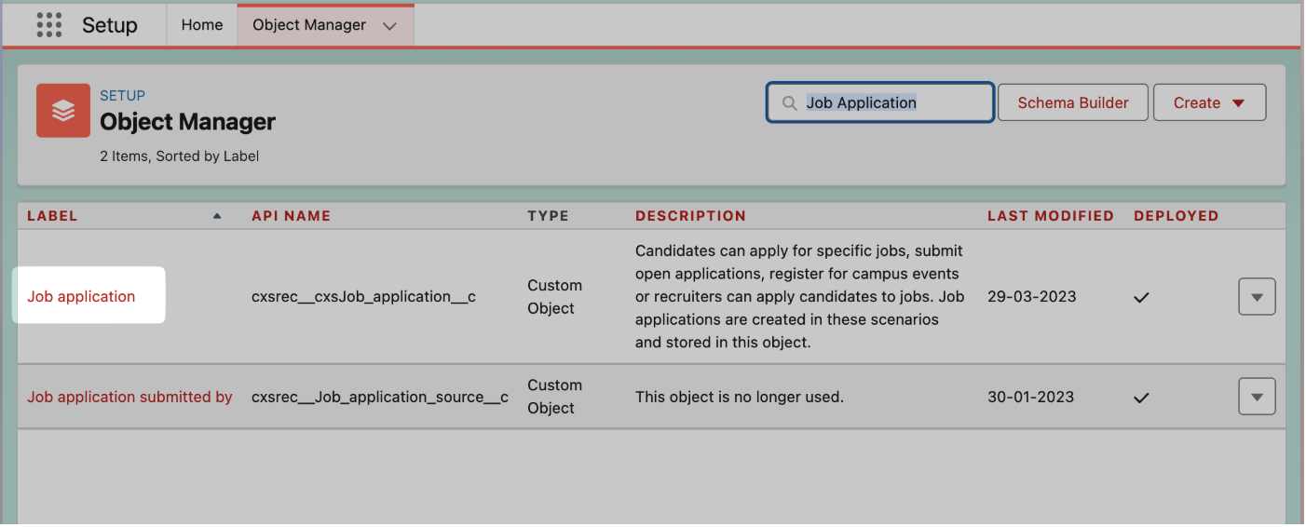
Task: Click 'This object is no longer used.' text
Action: [x=740, y=397]
